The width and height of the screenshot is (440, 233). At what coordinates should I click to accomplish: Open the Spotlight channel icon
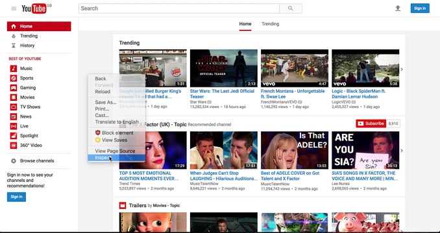coord(14,136)
